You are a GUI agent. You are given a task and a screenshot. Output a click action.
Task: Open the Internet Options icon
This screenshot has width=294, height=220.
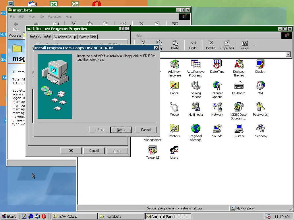click(217, 90)
